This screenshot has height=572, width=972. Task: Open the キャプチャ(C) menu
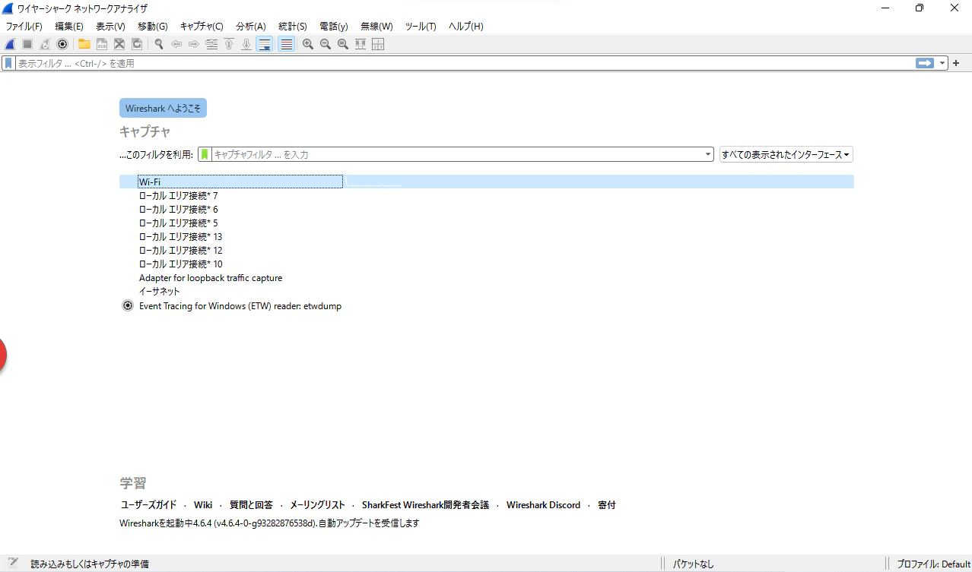201,26
